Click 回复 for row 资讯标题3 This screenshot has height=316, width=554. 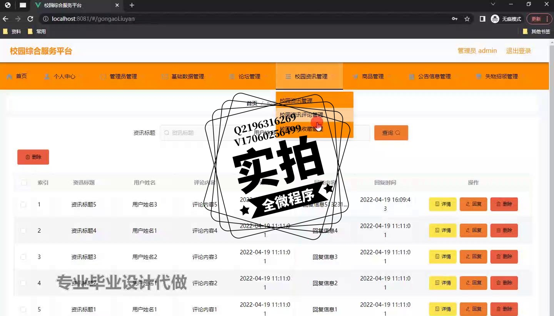click(x=474, y=257)
